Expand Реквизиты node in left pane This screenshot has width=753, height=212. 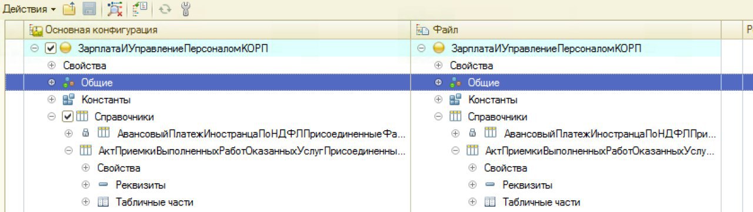pyautogui.click(x=85, y=185)
